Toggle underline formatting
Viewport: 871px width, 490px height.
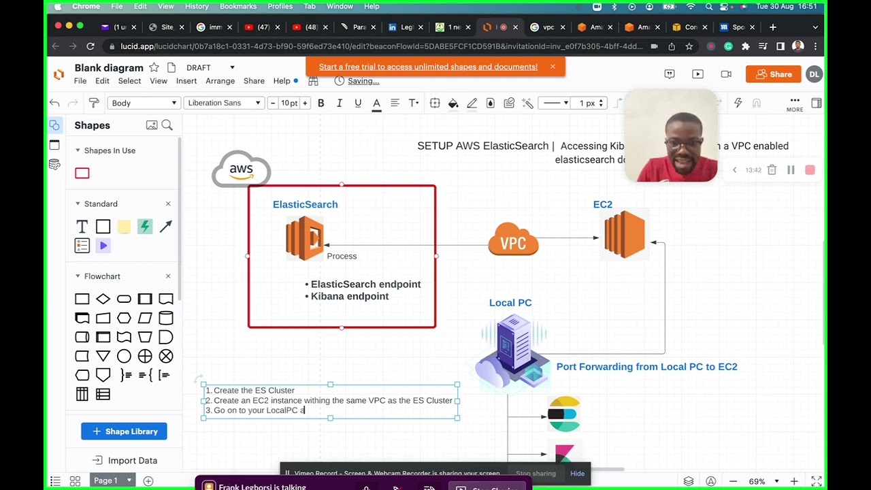coord(358,103)
